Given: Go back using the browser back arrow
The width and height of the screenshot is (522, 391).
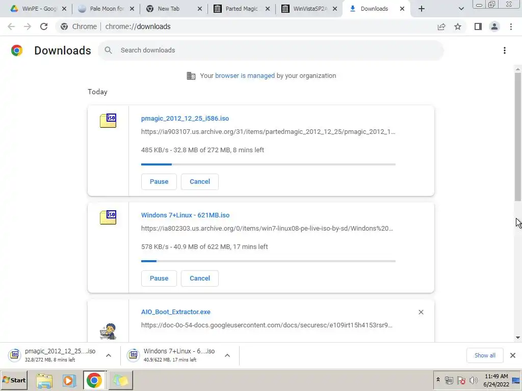Looking at the screenshot, I should pyautogui.click(x=11, y=26).
